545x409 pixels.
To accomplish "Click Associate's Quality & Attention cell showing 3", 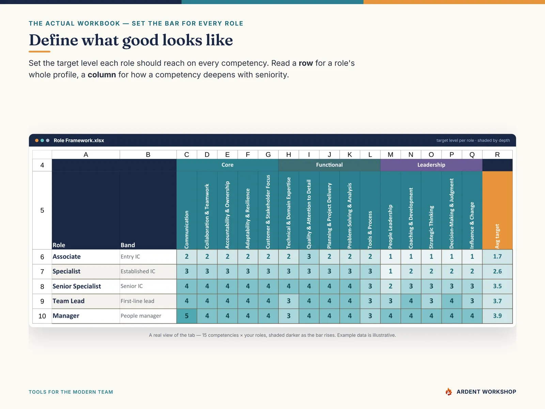I will click(309, 257).
